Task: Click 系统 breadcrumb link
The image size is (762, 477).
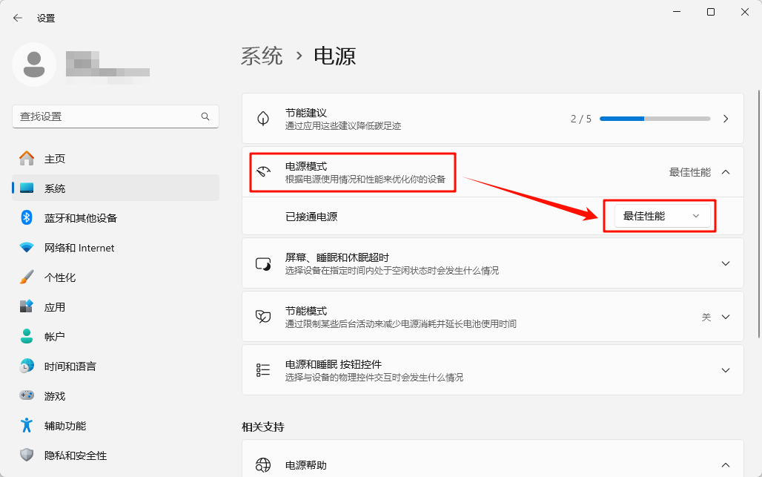Action: (262, 56)
